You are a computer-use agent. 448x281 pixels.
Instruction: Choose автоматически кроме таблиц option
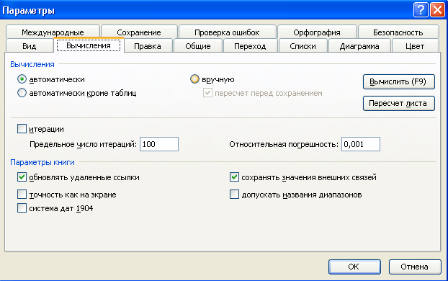tap(22, 93)
